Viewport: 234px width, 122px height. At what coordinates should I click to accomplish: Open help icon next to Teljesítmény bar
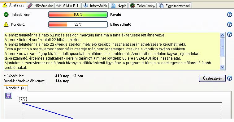[x=230, y=15]
